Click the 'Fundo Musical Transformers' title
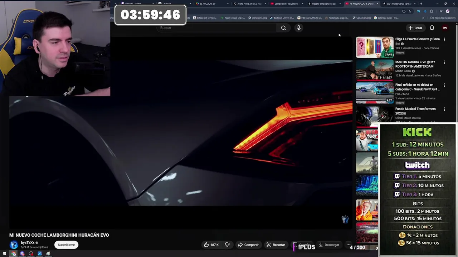Viewport: 458px width, 257px height. click(415, 111)
